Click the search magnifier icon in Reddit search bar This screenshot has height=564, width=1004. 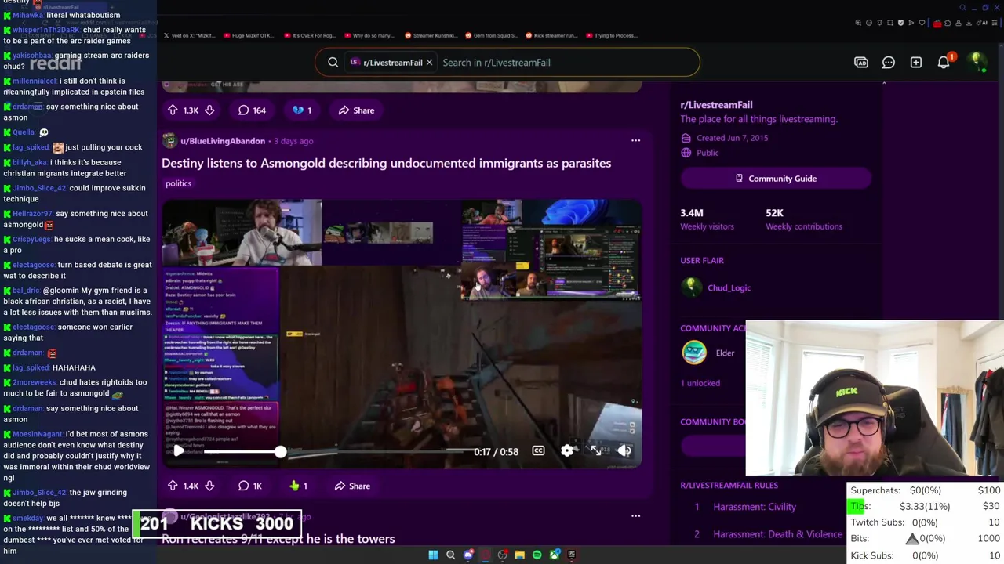click(x=333, y=62)
